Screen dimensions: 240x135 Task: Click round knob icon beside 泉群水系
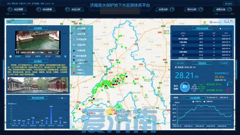(230, 10)
